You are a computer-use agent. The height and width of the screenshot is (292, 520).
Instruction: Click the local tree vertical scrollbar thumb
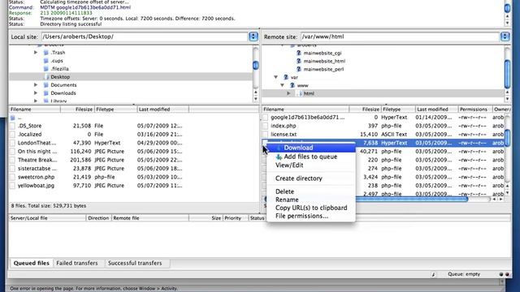[x=256, y=65]
